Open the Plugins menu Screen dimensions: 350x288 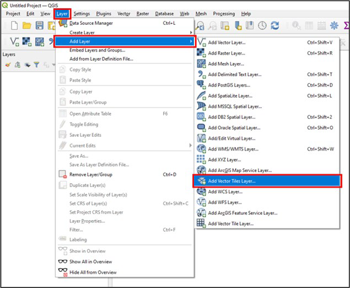tap(104, 14)
